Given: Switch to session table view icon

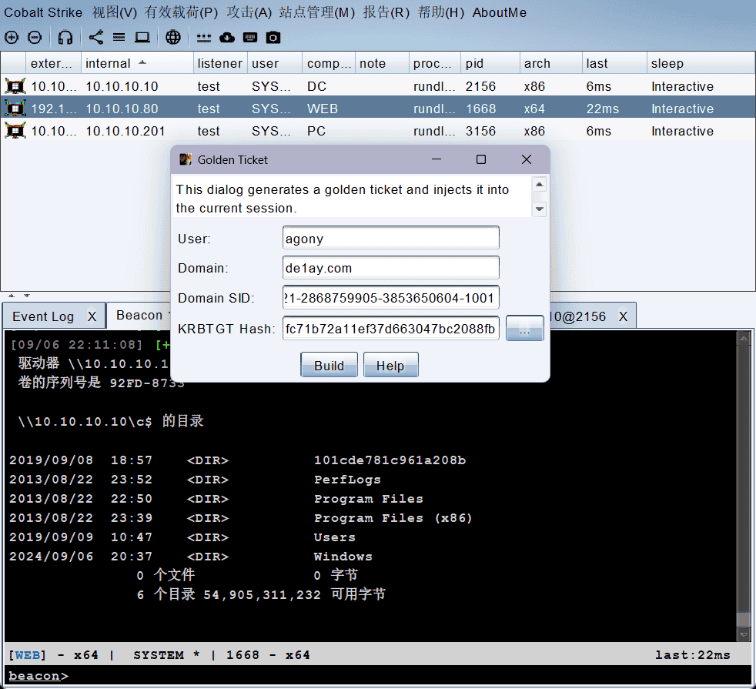Looking at the screenshot, I should (119, 37).
